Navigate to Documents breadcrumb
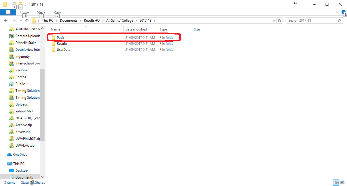 coord(69,21)
